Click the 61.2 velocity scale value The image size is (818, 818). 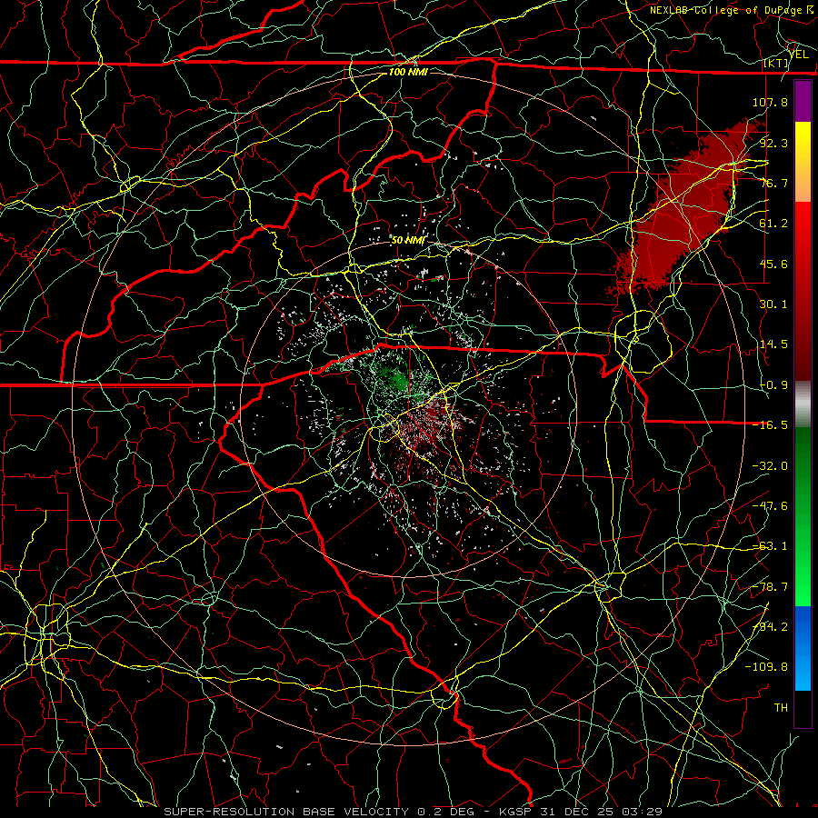pos(773,224)
